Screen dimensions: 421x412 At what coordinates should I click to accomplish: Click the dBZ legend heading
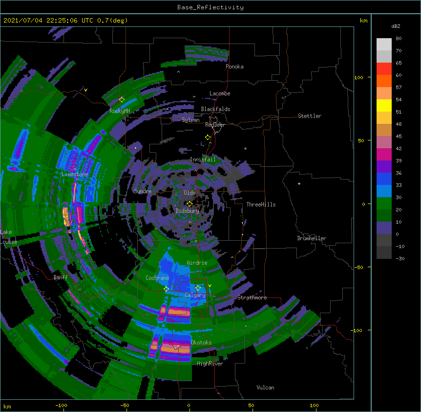[x=396, y=26]
